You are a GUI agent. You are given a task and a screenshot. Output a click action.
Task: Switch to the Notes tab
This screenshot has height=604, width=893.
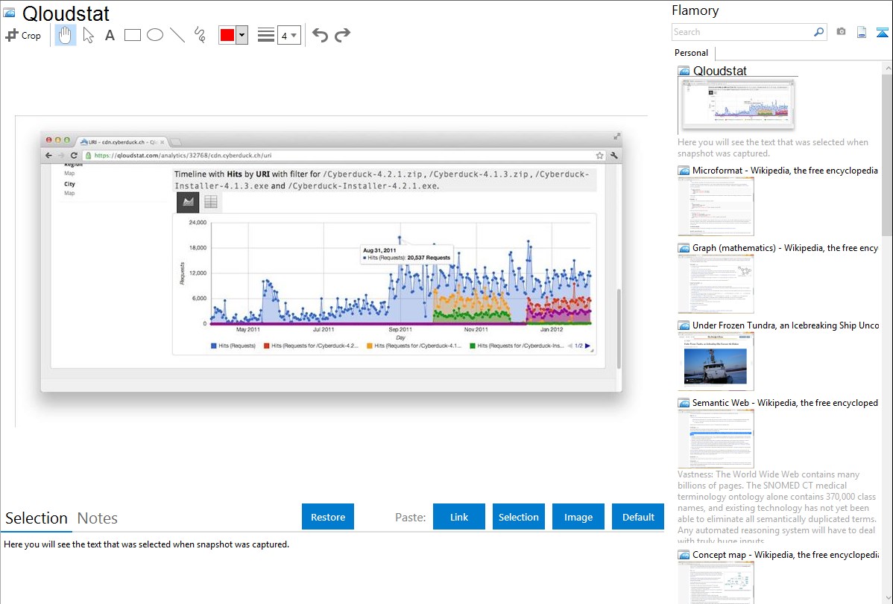tap(98, 518)
